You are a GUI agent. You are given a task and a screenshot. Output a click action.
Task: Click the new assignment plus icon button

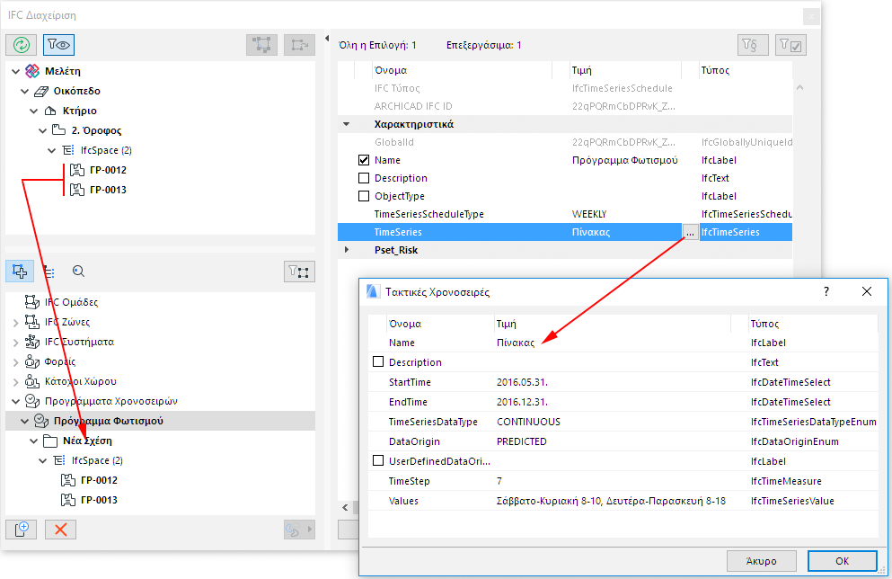(21, 530)
